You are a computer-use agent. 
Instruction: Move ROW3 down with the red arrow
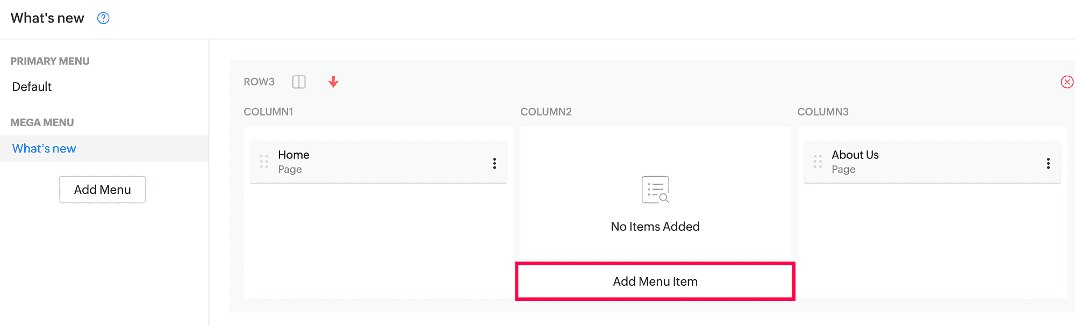333,82
